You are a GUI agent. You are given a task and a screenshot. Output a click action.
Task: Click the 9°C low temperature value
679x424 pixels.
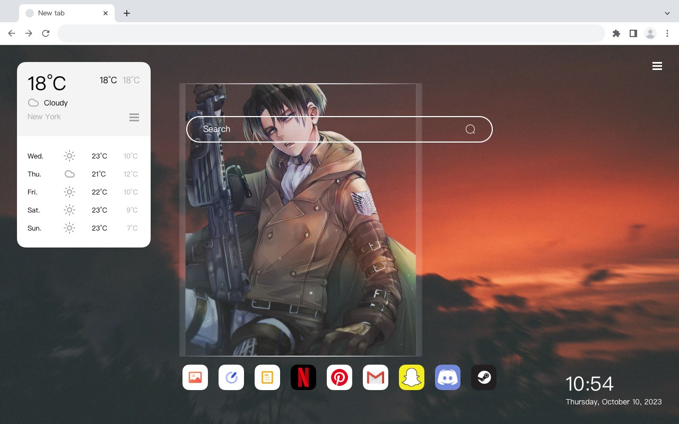tap(132, 210)
